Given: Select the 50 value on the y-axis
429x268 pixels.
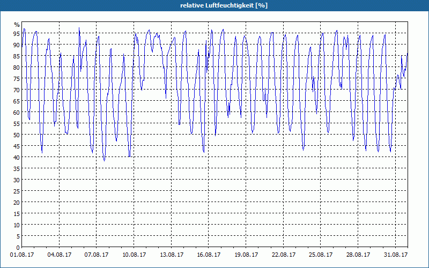Looking at the screenshot, I should (17, 135).
